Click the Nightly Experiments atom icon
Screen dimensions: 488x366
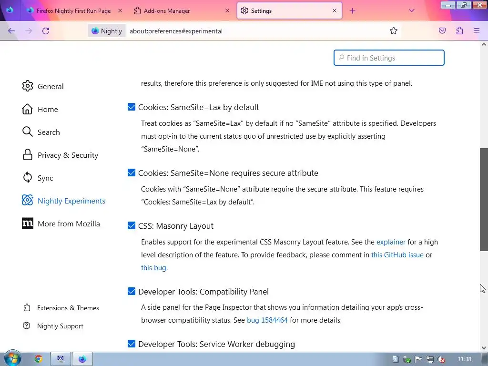pyautogui.click(x=27, y=201)
